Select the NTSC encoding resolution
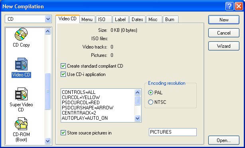This screenshot has height=148, width=245. coord(150,102)
